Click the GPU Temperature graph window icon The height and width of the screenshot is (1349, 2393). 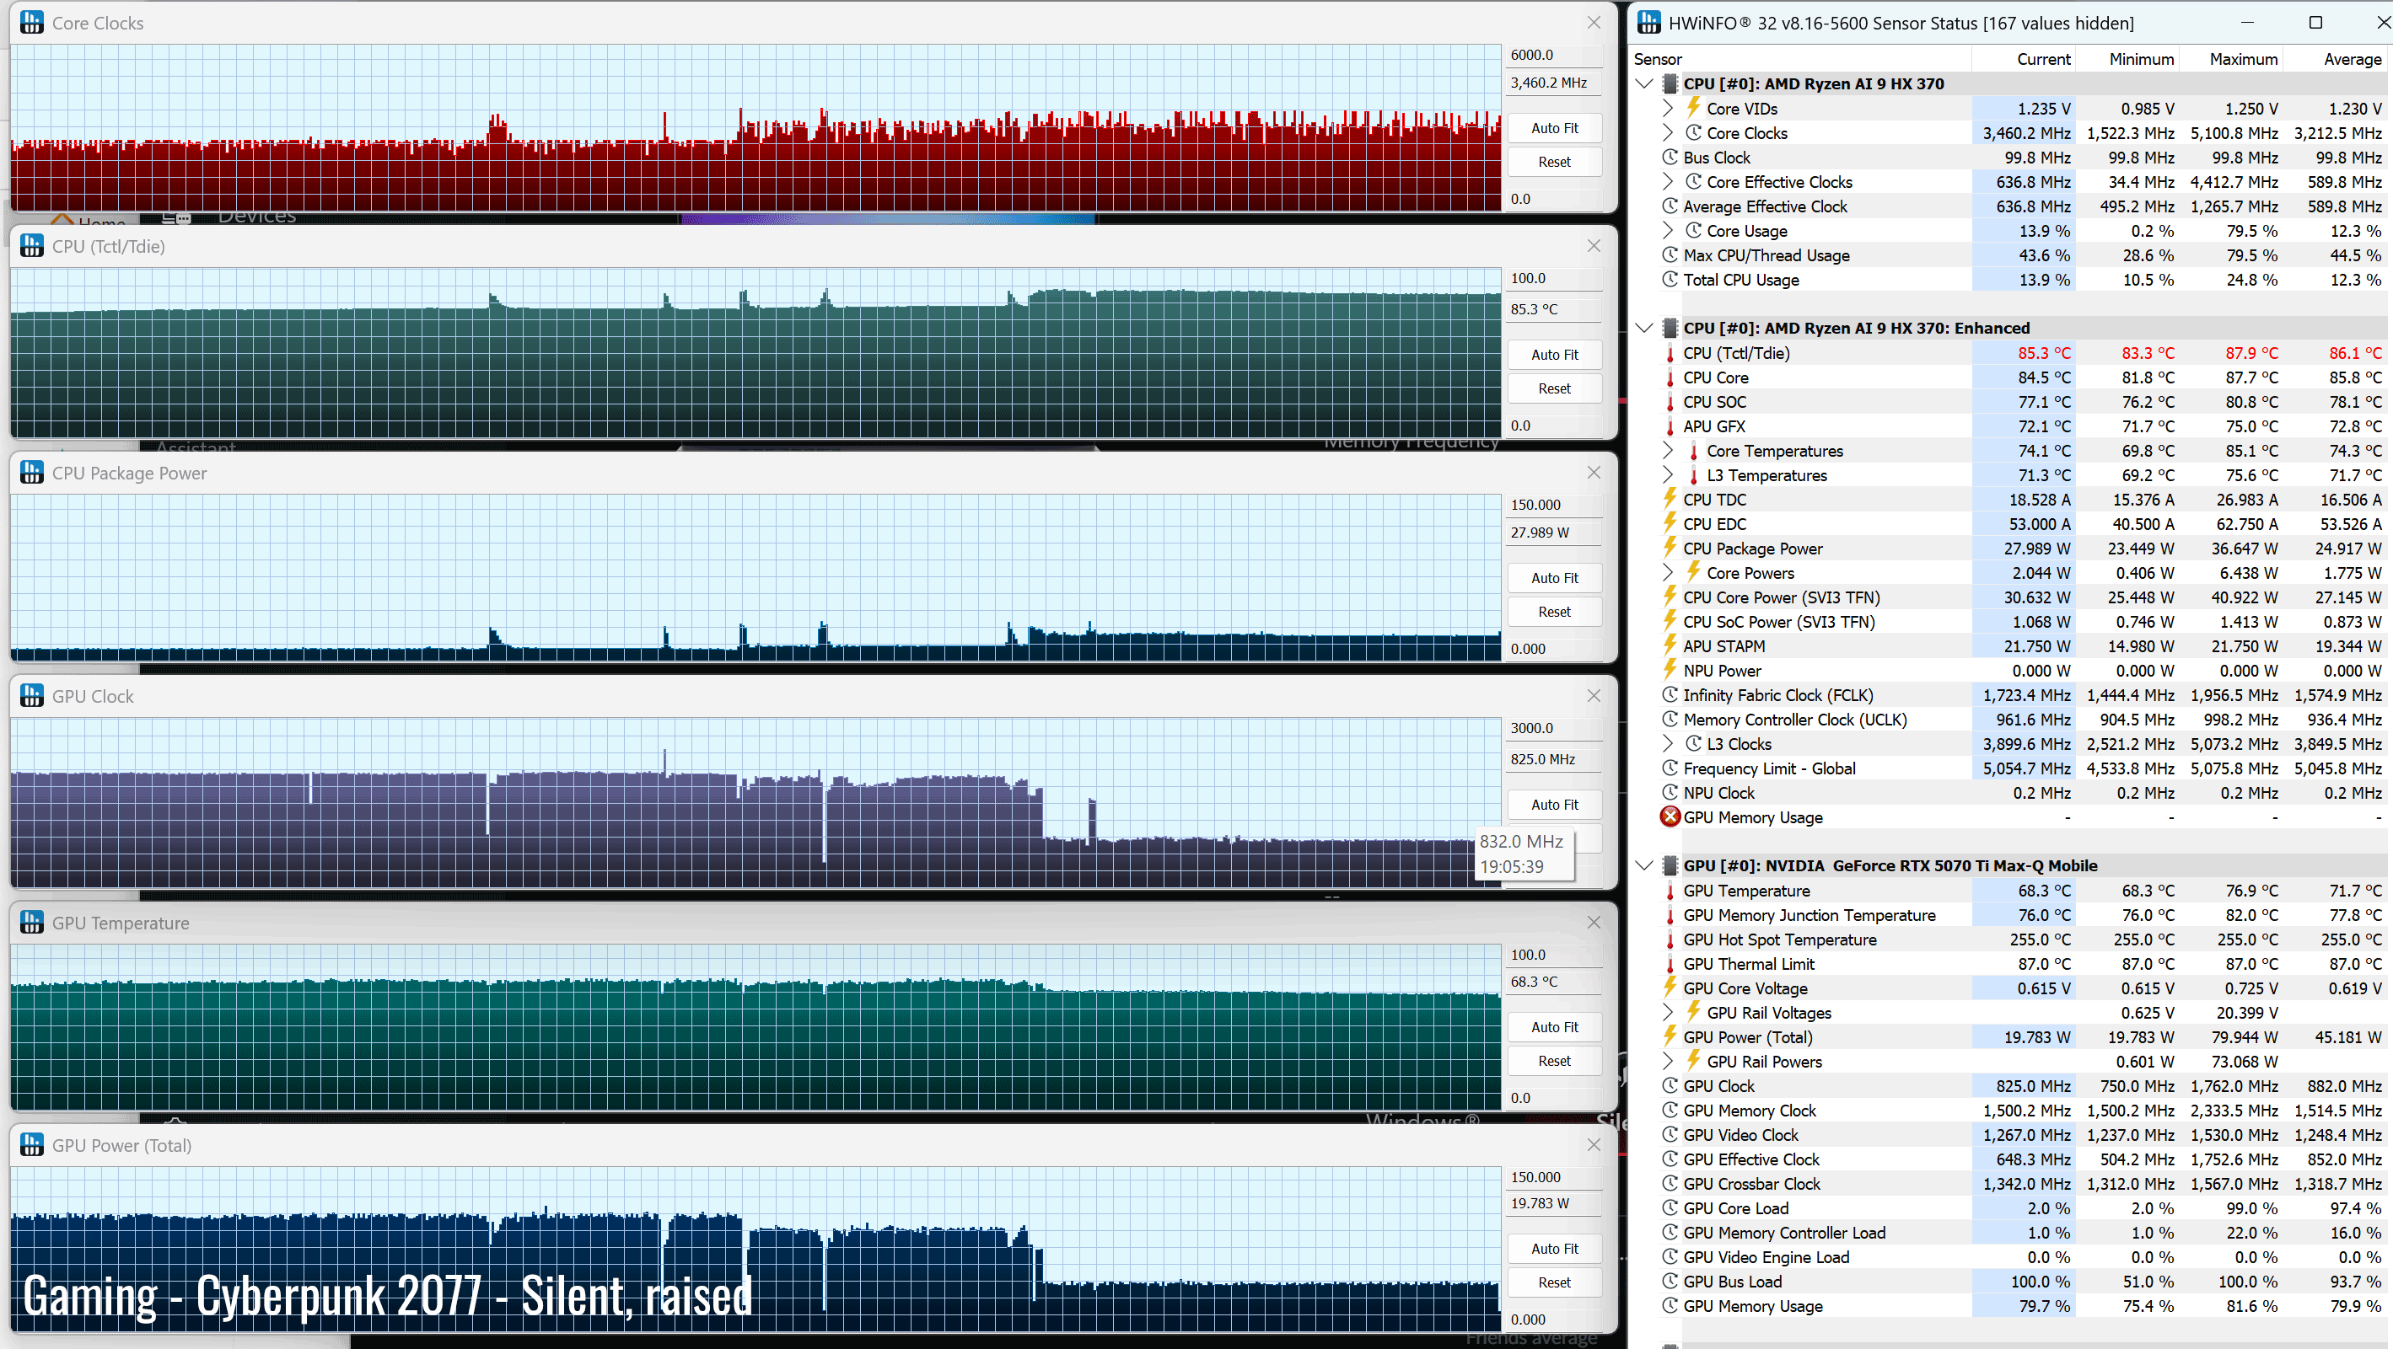coord(31,922)
